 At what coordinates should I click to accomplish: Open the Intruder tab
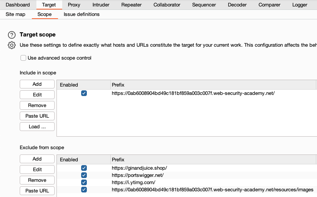[x=101, y=5]
